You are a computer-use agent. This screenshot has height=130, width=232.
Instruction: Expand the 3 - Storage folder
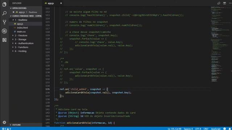21,39
